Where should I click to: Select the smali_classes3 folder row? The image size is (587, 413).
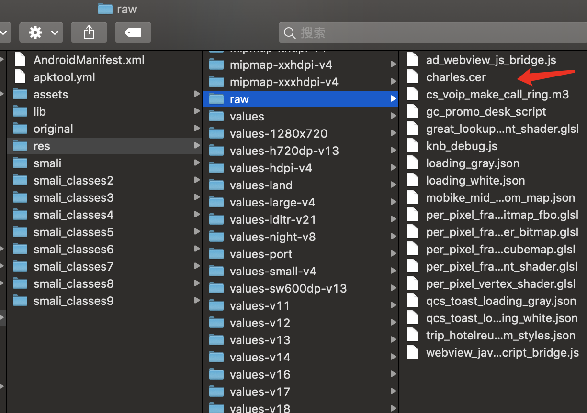coord(104,197)
